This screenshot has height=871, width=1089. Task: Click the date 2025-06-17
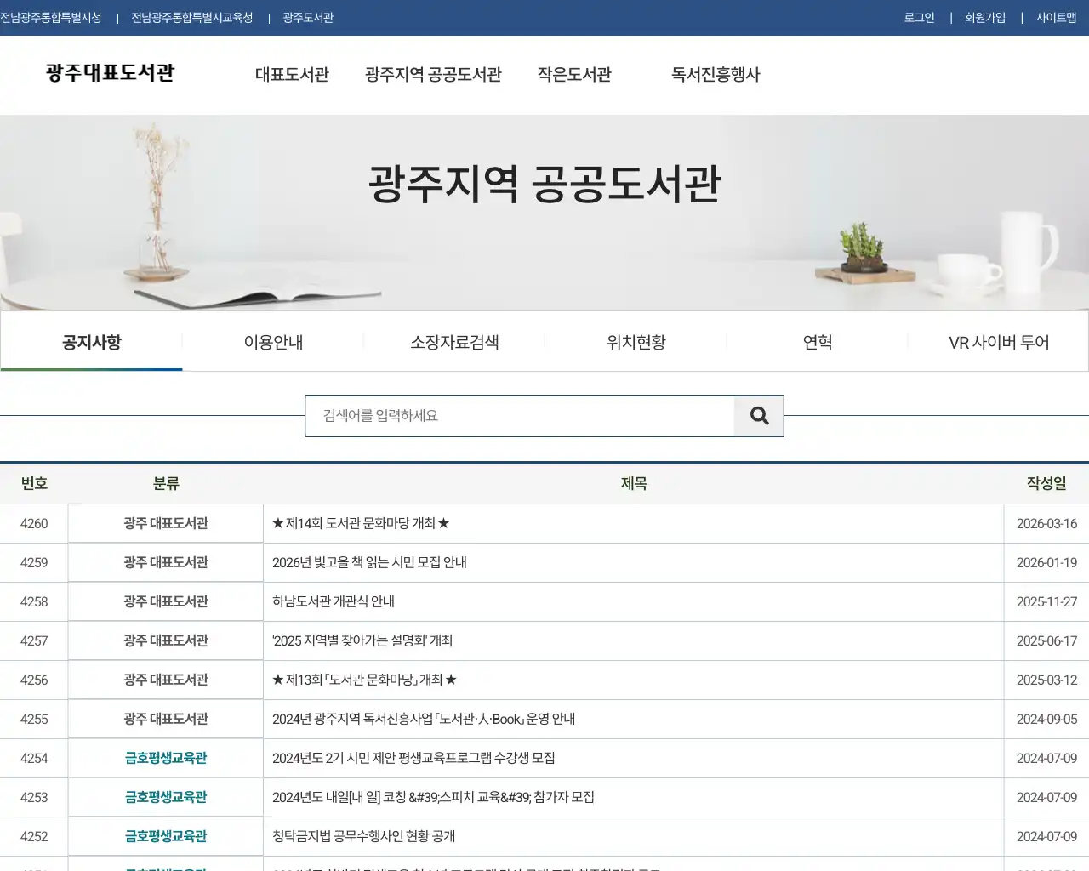click(x=1046, y=640)
